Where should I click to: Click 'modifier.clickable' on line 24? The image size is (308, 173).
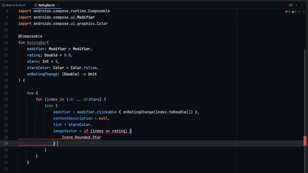point(97,112)
